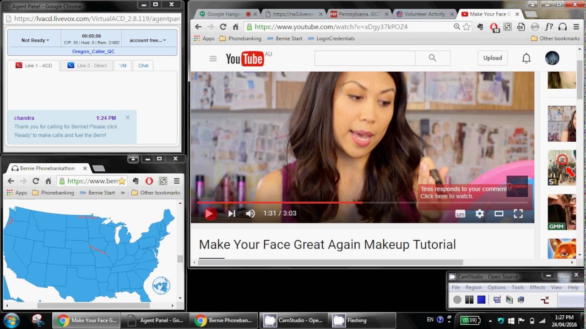This screenshot has height=329, width=586.
Task: Open YouTube notifications bell
Action: (x=526, y=58)
